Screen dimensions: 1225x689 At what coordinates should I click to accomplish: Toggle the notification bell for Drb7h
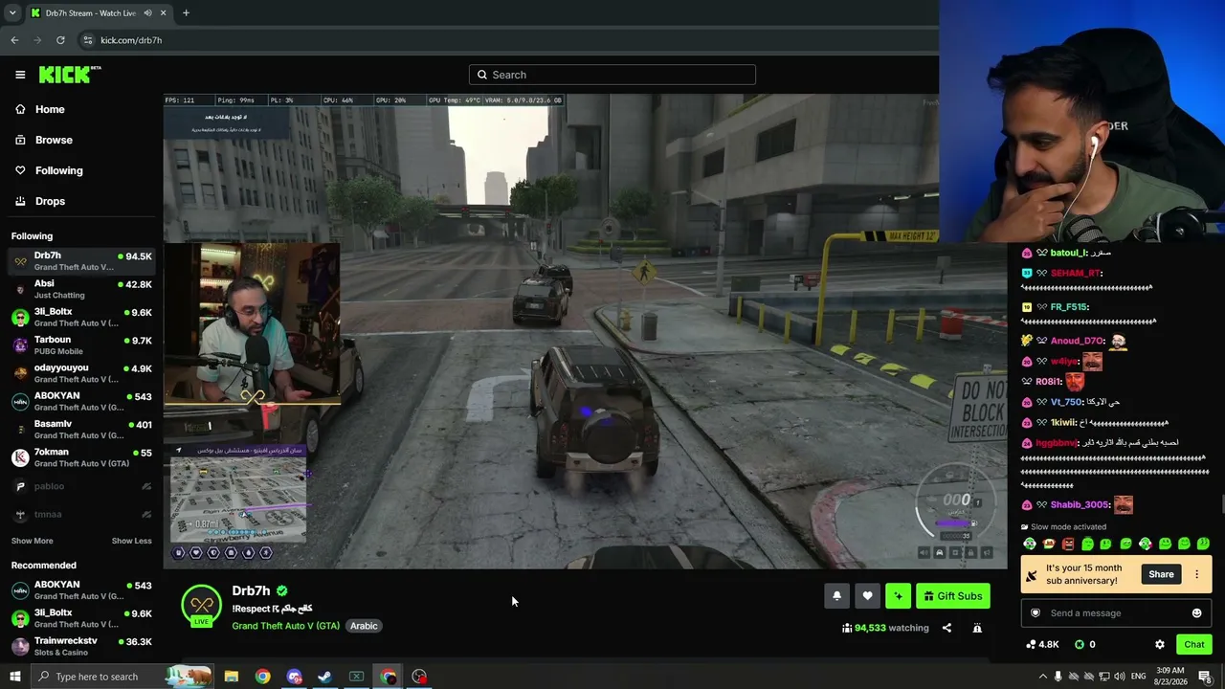[x=836, y=596]
